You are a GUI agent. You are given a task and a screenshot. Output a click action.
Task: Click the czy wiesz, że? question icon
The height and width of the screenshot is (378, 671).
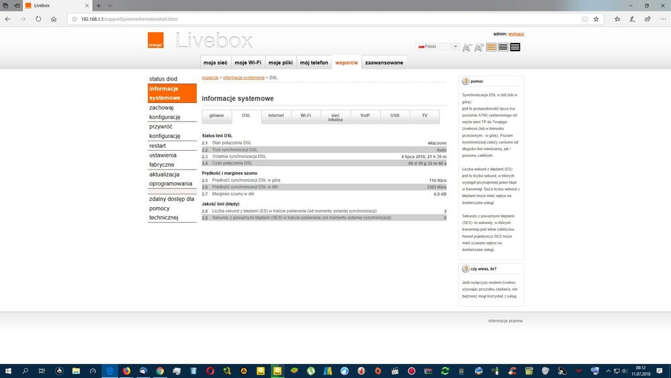465,269
